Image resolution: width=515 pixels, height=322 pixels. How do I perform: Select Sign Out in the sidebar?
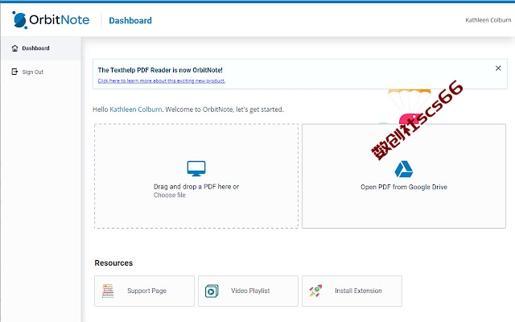click(x=41, y=72)
